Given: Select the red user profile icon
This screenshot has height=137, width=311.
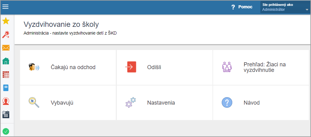Looking at the screenshot, I should coord(6,101).
